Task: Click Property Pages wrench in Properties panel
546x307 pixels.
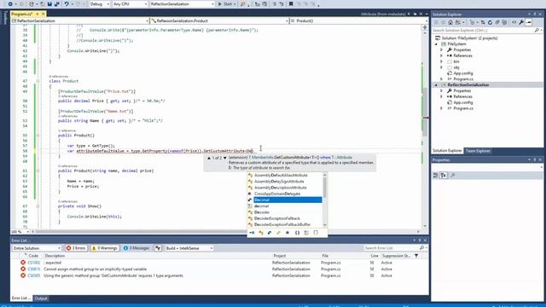Action: pyautogui.click(x=453, y=176)
